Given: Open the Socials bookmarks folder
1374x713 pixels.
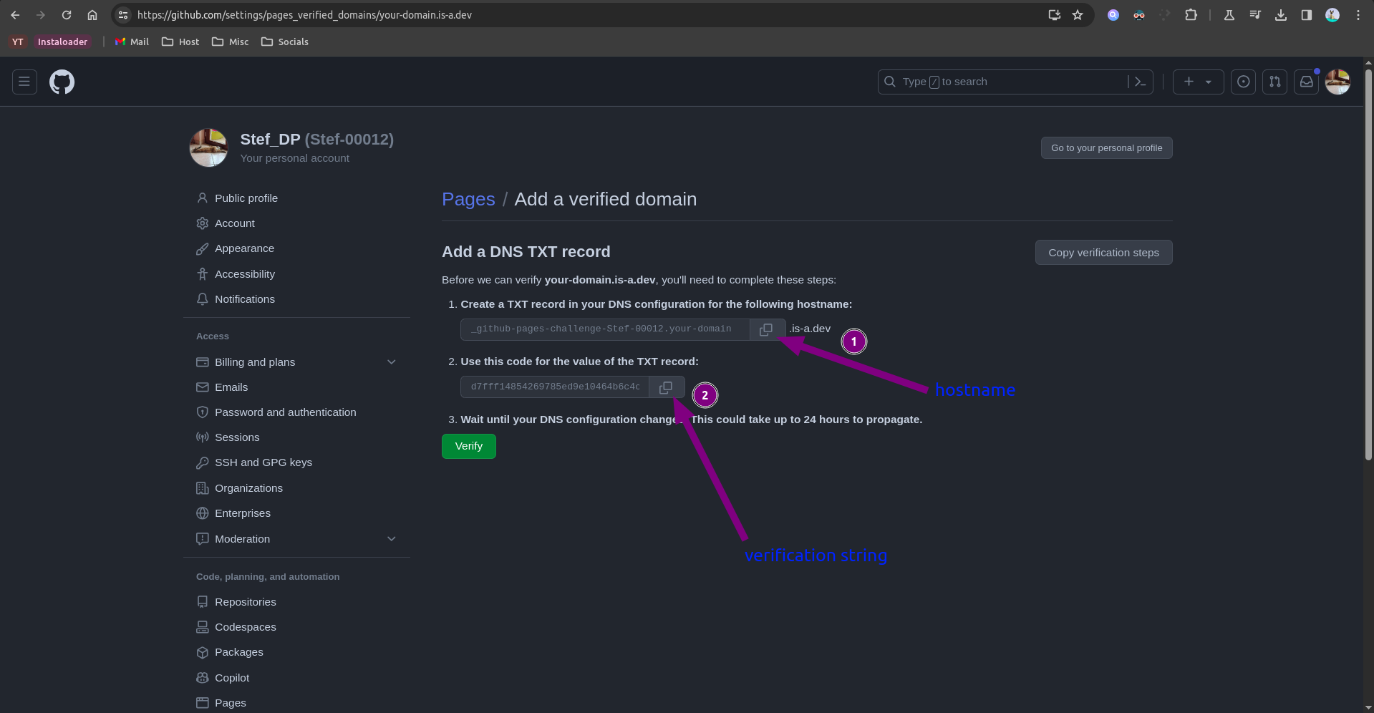Looking at the screenshot, I should coord(285,42).
